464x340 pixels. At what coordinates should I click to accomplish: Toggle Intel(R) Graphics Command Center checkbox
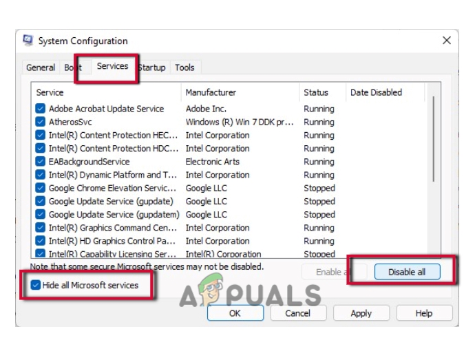point(40,228)
